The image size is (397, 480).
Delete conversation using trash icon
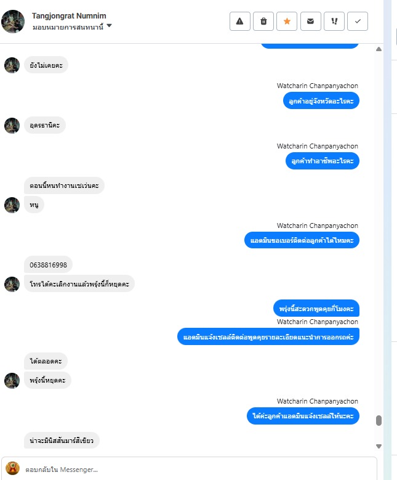pos(263,22)
